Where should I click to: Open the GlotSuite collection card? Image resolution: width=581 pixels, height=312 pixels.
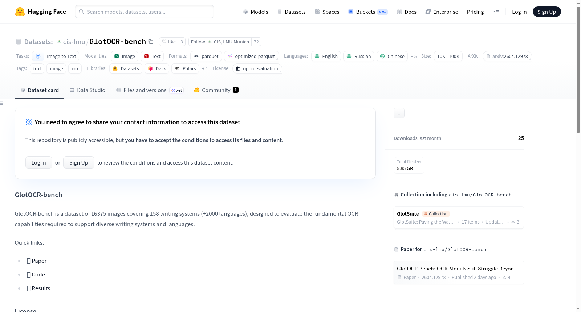tap(459, 217)
